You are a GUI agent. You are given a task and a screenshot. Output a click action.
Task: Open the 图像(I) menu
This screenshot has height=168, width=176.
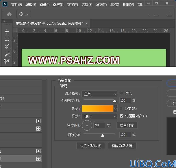[x=45, y=5]
